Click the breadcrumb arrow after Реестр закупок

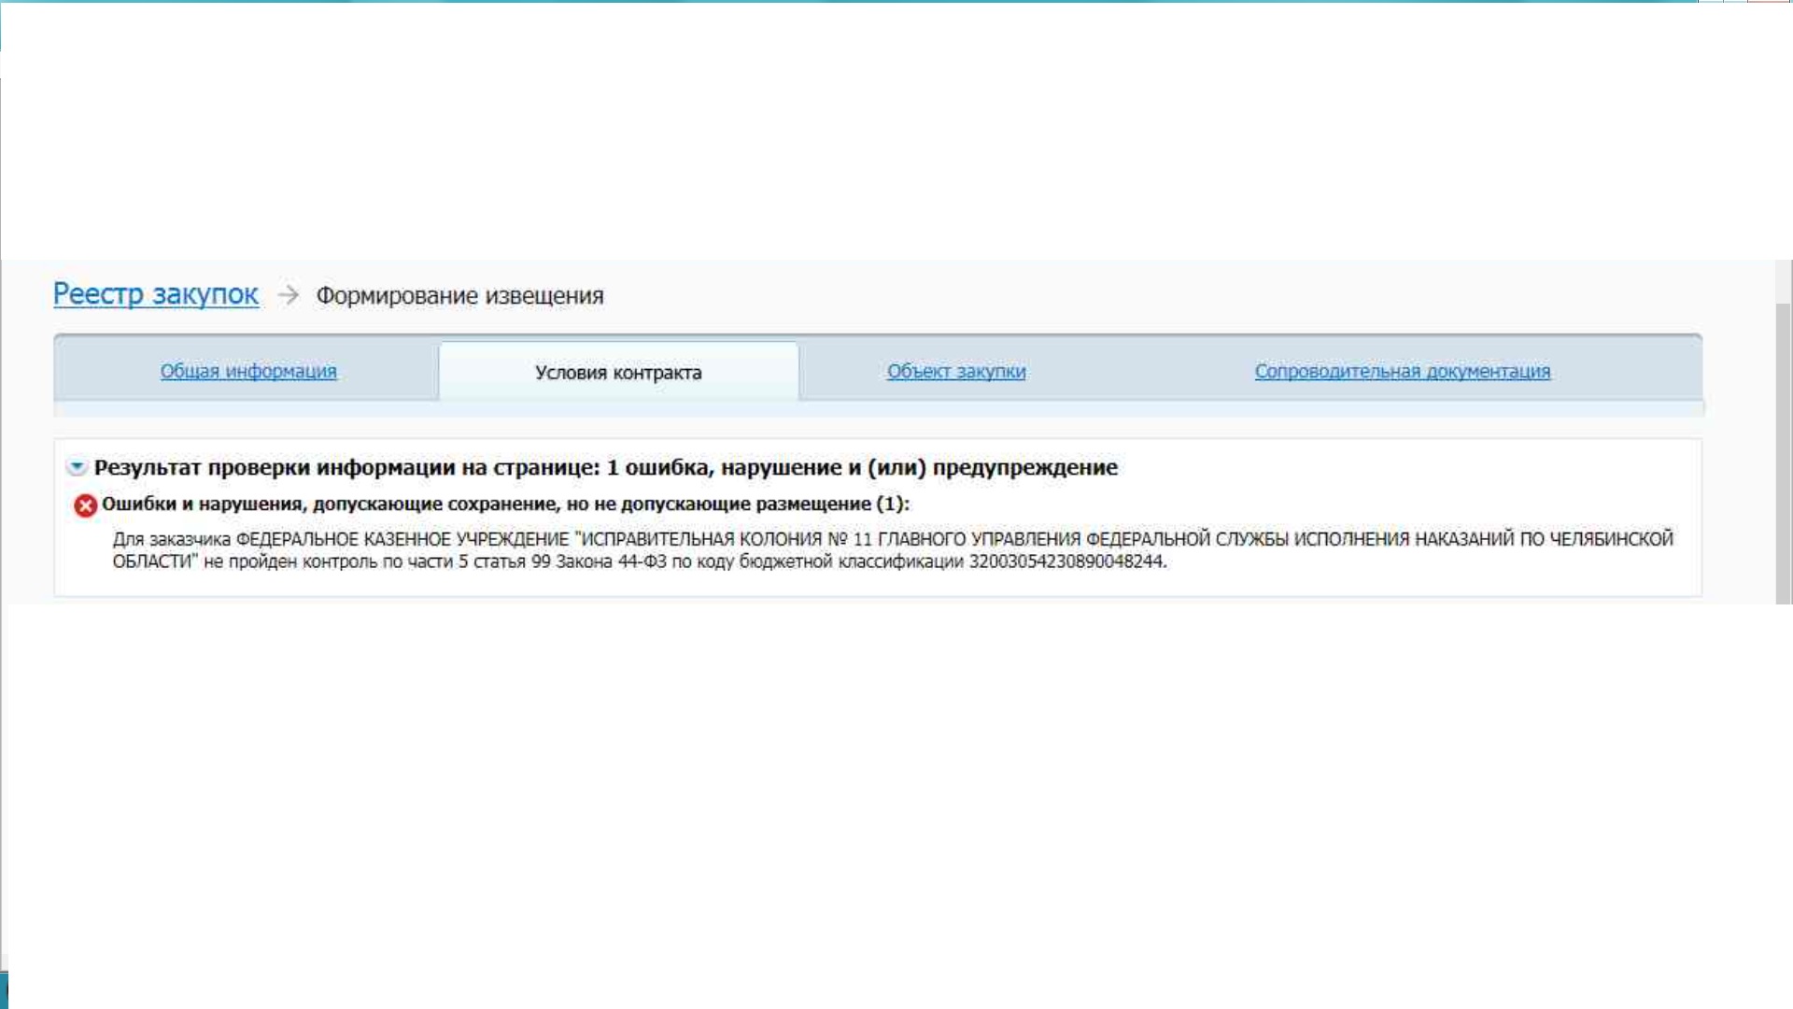pyautogui.click(x=288, y=295)
